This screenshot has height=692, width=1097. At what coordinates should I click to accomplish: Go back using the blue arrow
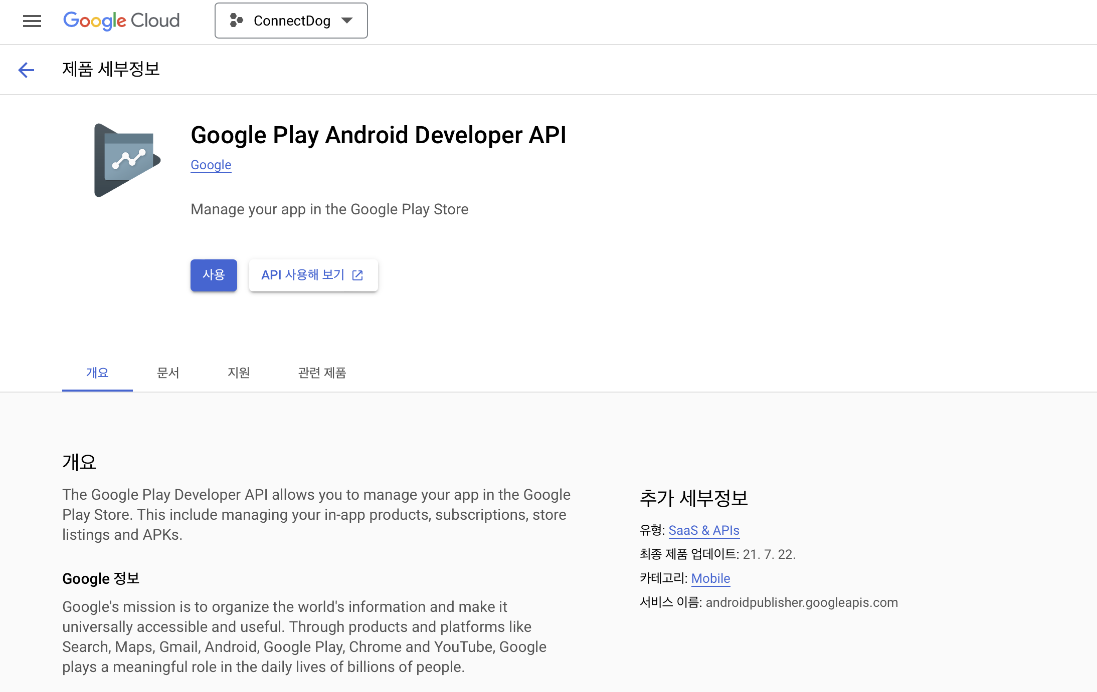(26, 70)
